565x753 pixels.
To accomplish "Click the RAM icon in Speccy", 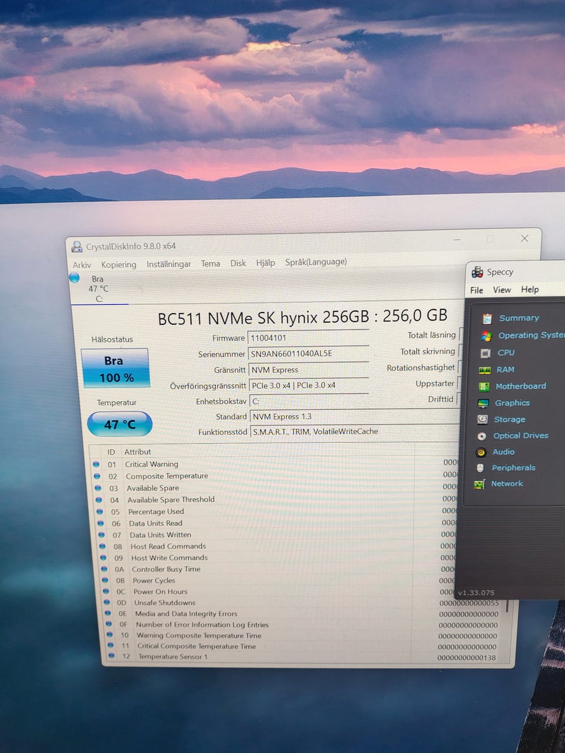I will [484, 370].
